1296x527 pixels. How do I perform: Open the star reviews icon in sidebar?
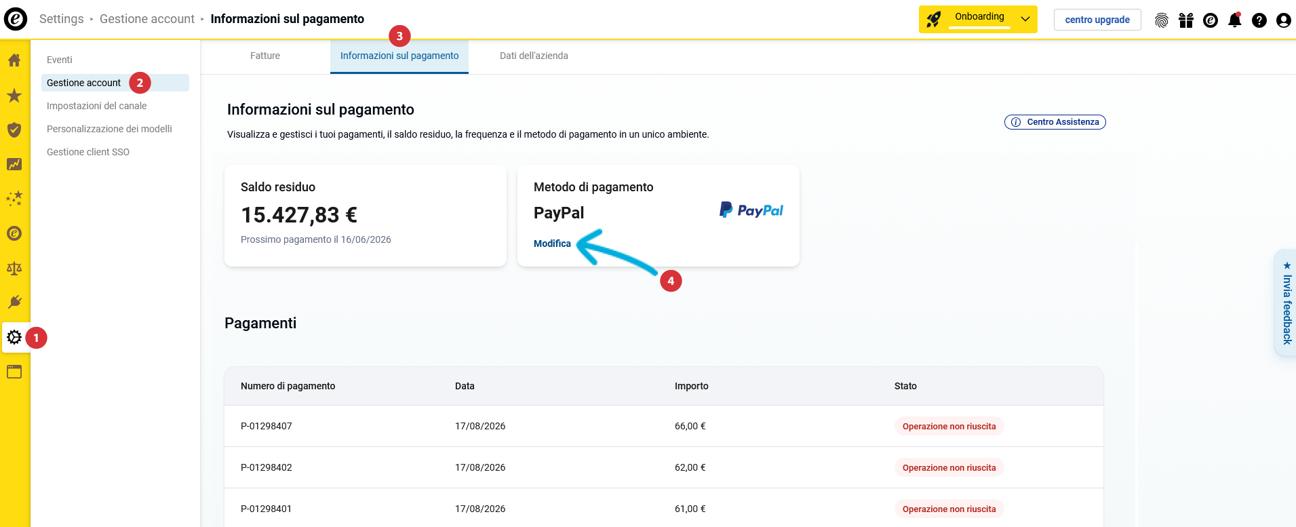click(x=14, y=95)
